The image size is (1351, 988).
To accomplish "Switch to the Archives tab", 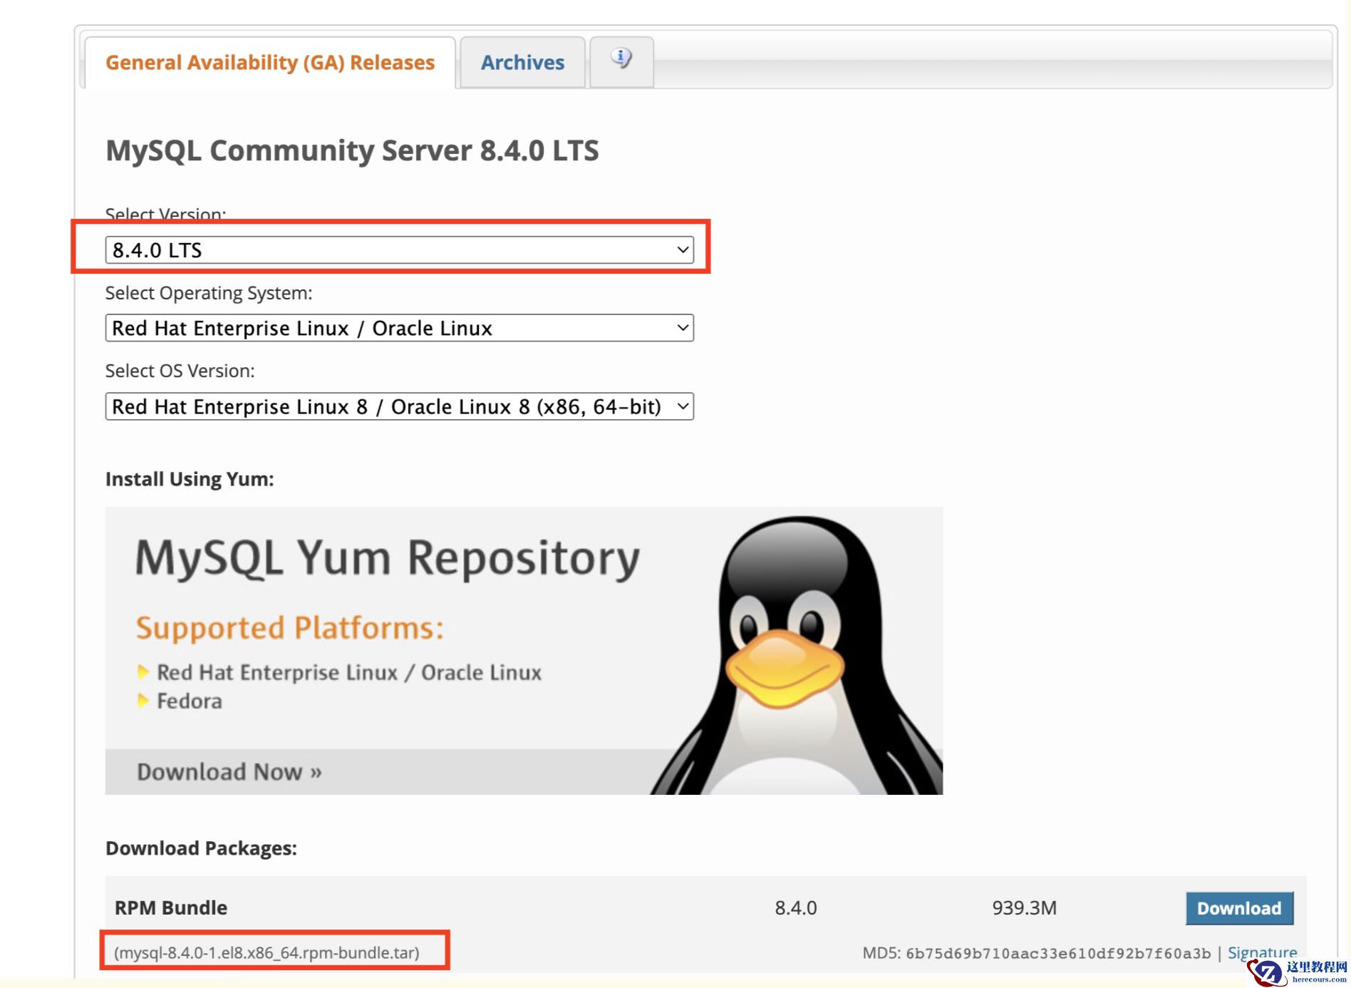I will tap(522, 63).
